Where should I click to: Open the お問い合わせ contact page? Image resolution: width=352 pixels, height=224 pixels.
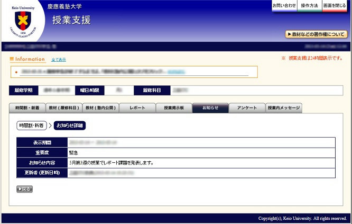pos(284,6)
